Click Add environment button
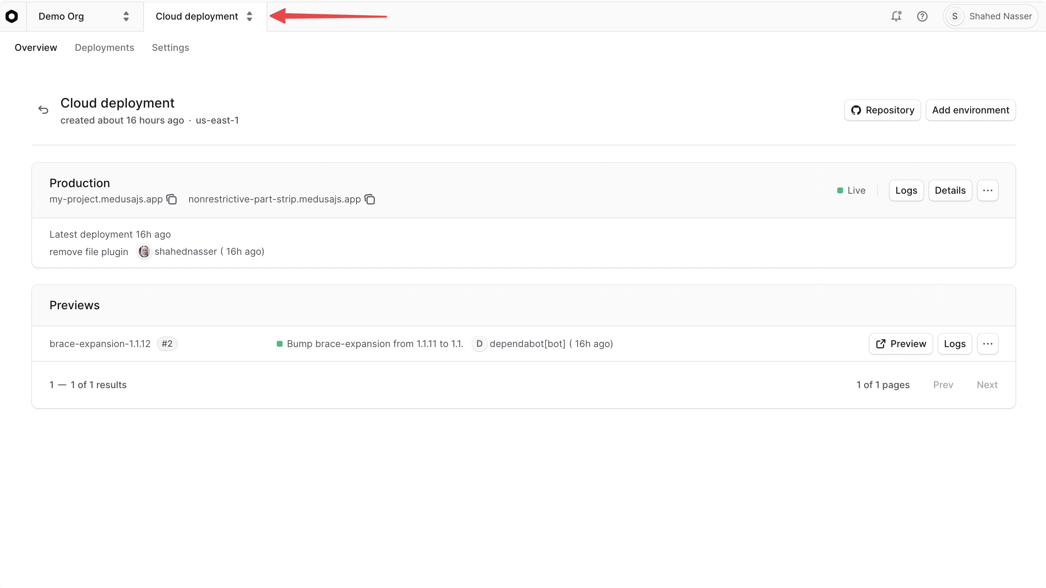This screenshot has height=588, width=1046. [970, 110]
